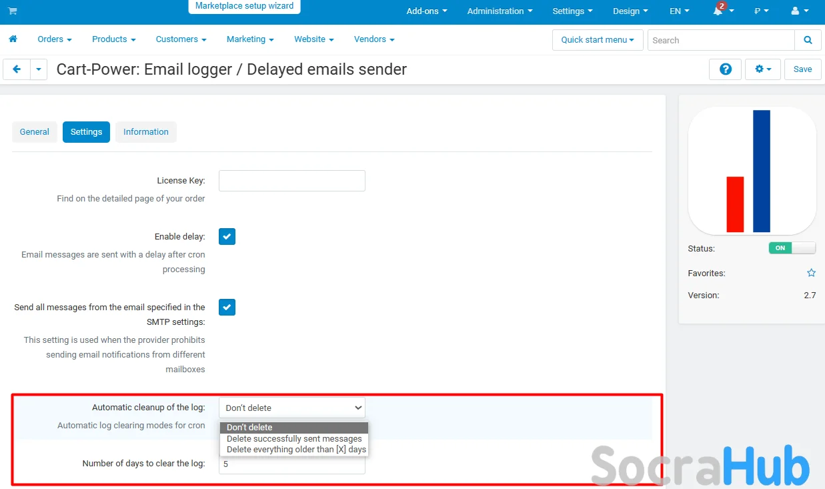The image size is (825, 489).
Task: Open the Add-ons menu
Action: coord(427,11)
